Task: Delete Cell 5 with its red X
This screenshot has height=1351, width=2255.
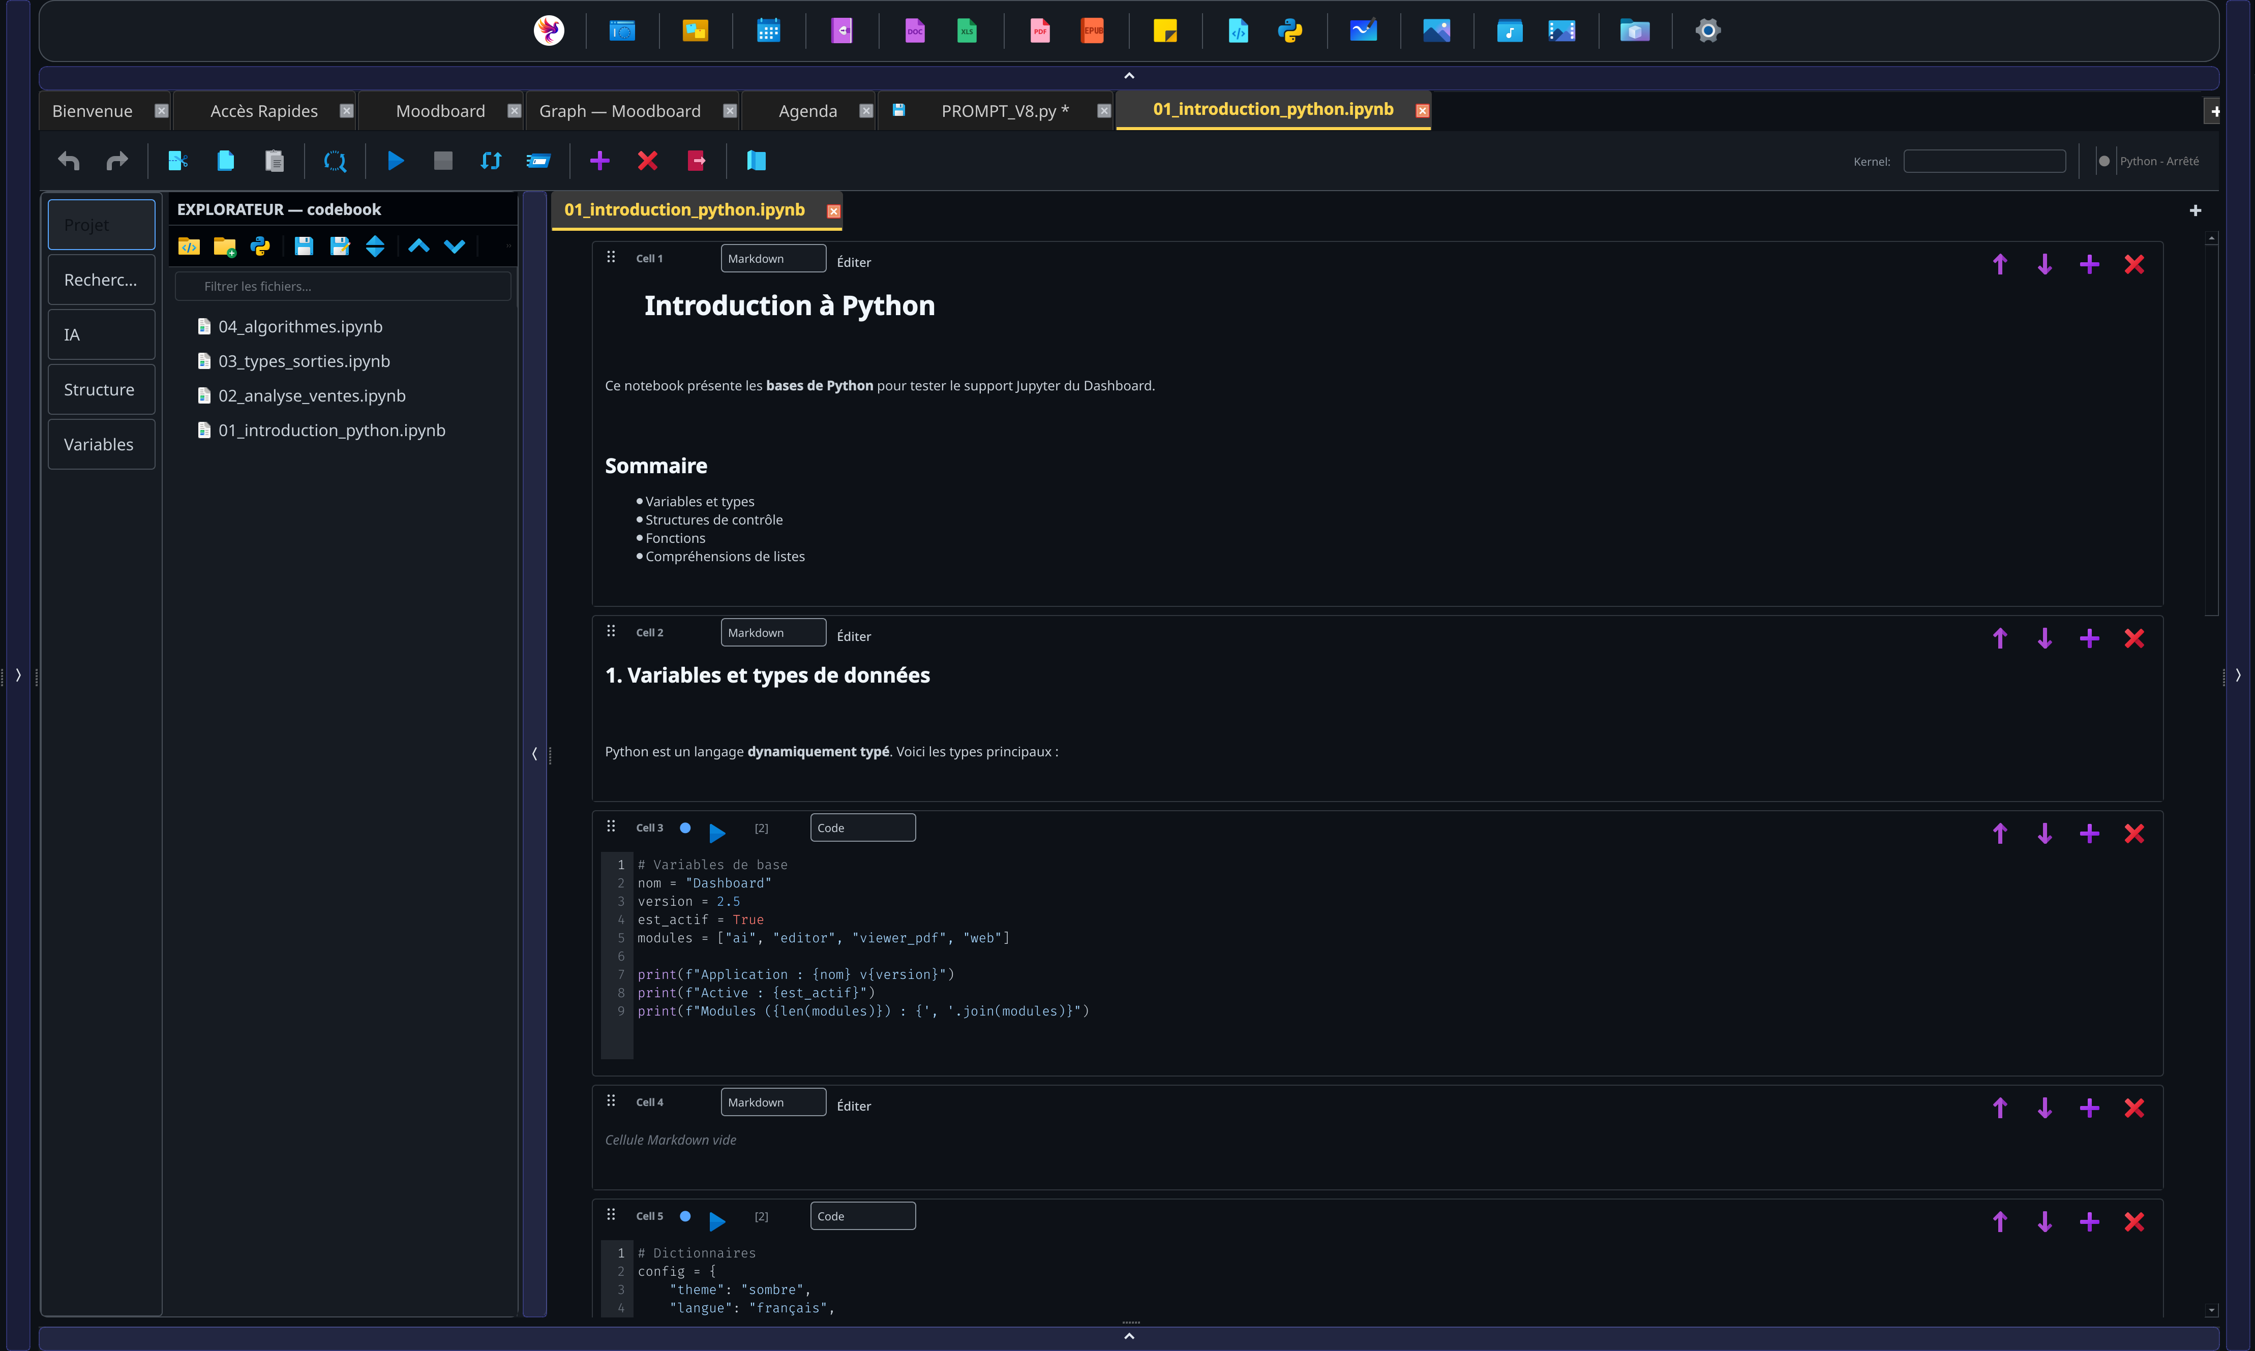Action: coord(2134,1222)
